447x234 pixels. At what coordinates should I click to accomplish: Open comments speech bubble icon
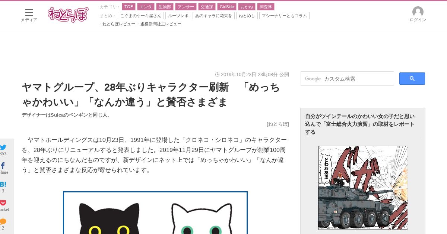click(3, 221)
